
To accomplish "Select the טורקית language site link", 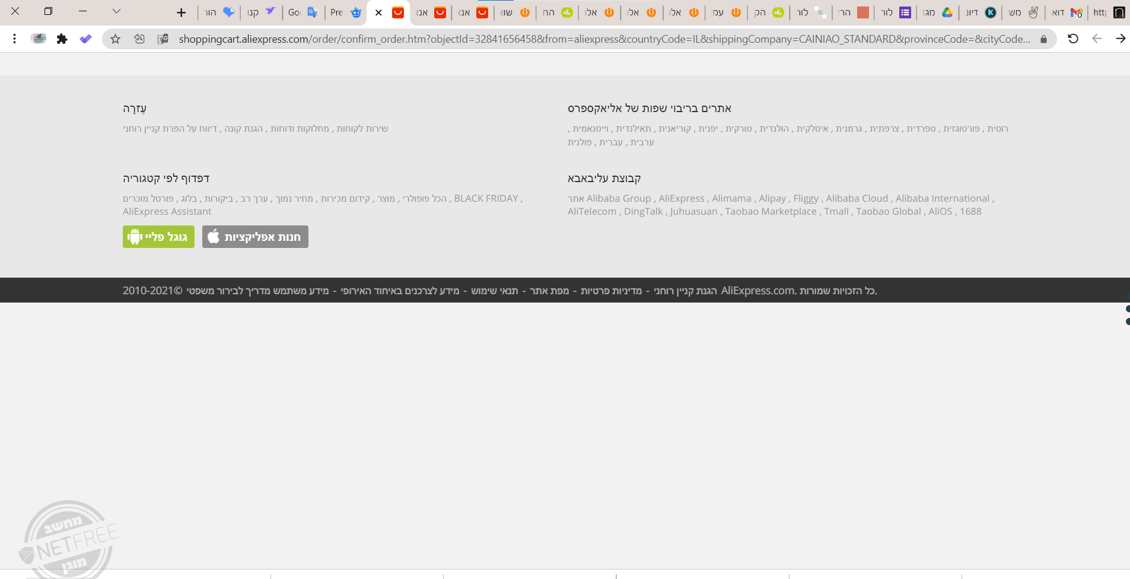I will pos(739,129).
